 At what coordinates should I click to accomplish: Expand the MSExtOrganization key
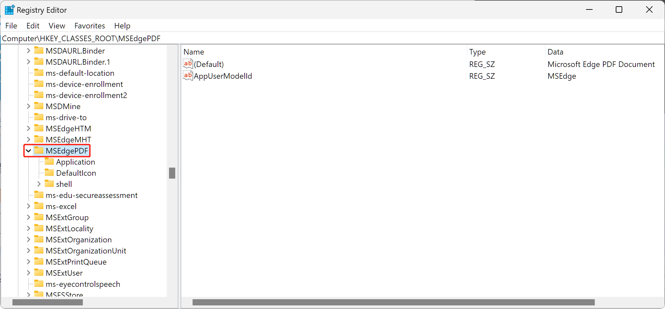pyautogui.click(x=28, y=239)
